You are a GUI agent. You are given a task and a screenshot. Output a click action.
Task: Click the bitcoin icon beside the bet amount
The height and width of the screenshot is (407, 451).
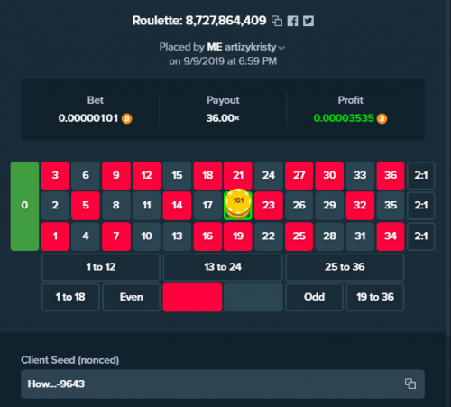click(127, 118)
